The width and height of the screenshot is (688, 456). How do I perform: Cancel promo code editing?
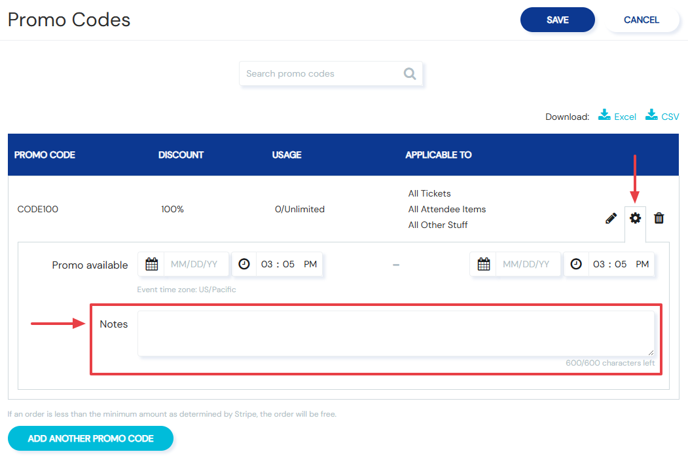641,20
